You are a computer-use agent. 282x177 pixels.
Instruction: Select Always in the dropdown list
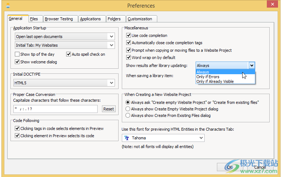tap(225, 72)
